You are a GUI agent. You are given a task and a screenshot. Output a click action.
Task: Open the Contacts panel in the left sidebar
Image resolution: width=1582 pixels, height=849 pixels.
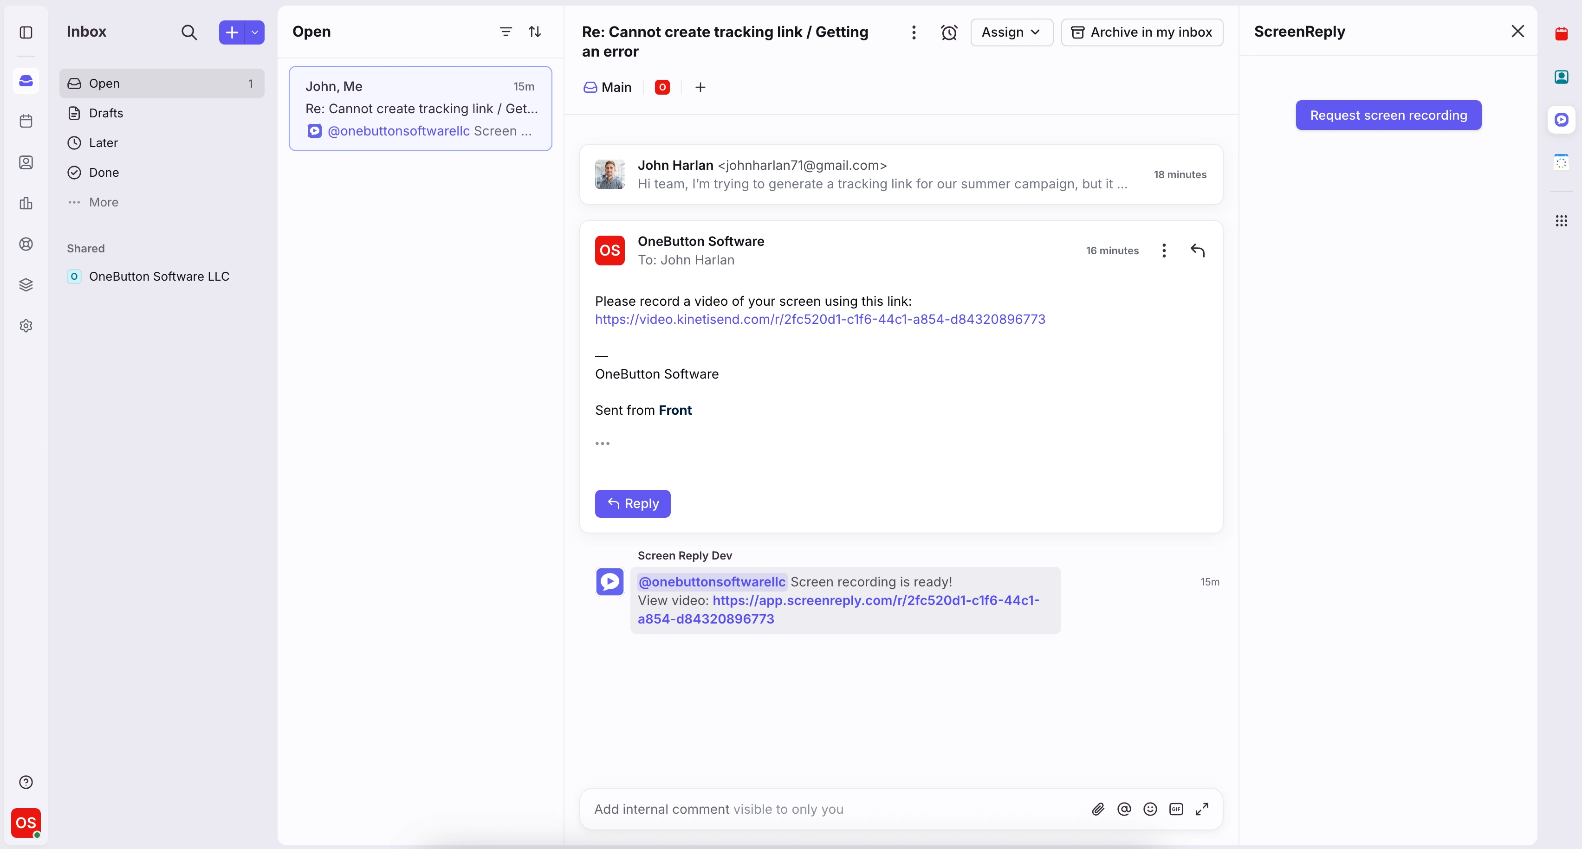(25, 162)
